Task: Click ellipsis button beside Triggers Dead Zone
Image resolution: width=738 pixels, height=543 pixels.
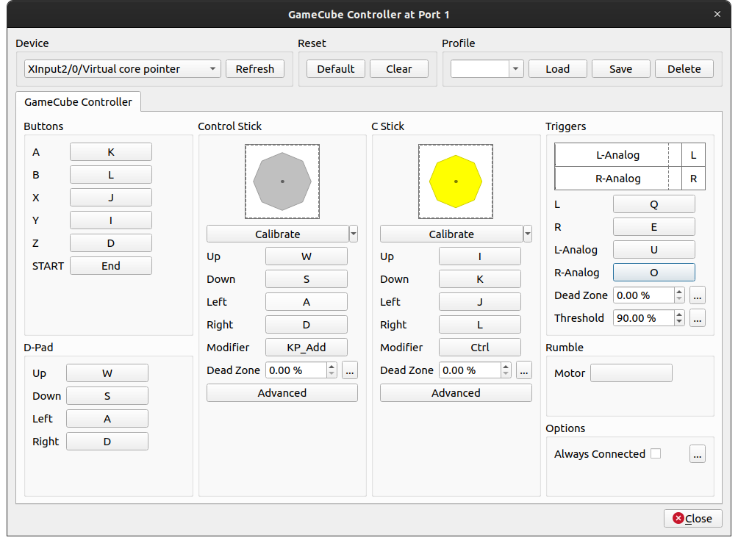Action: pos(698,295)
